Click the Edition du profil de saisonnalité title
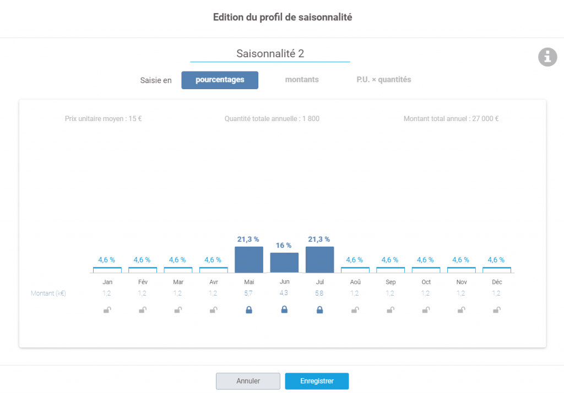The image size is (564, 393). 283,17
